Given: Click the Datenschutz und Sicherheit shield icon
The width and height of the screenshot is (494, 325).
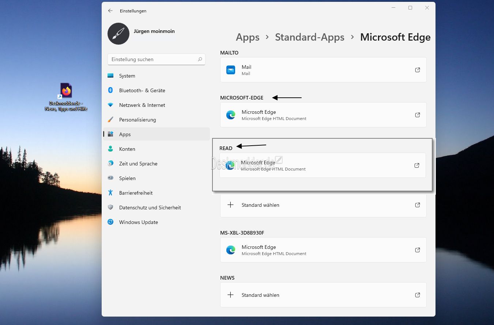Looking at the screenshot, I should tap(110, 208).
